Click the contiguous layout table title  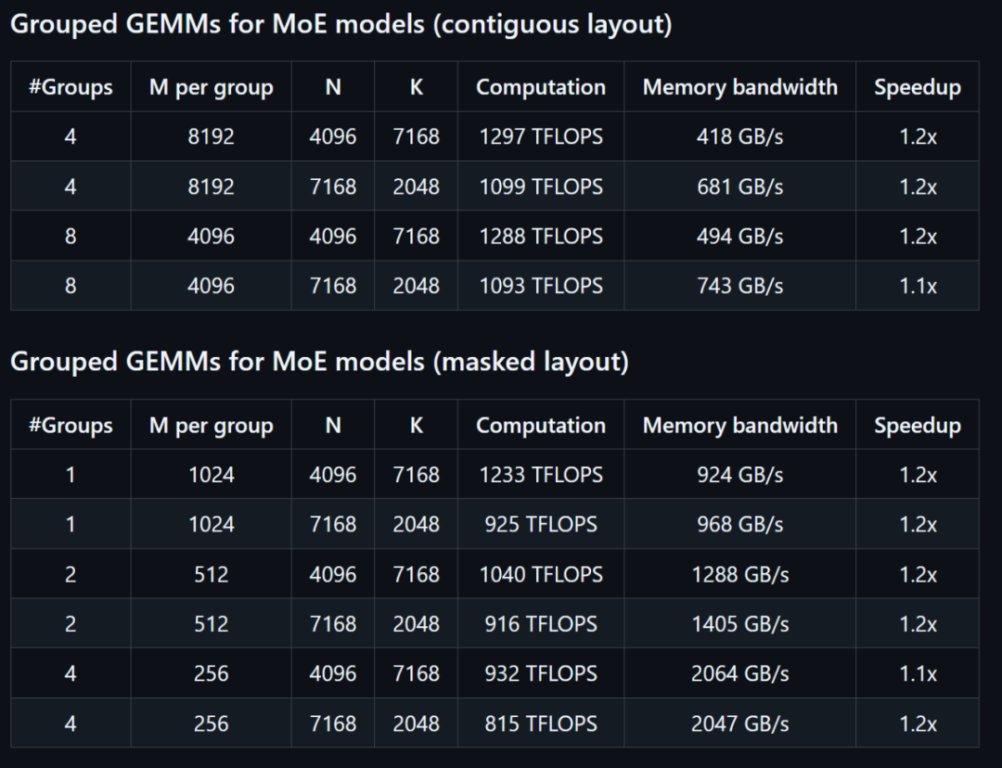[x=340, y=24]
